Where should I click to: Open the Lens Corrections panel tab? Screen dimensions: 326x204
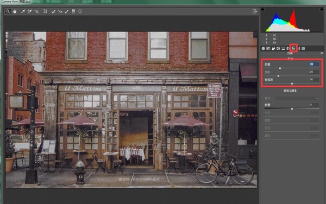point(288,48)
